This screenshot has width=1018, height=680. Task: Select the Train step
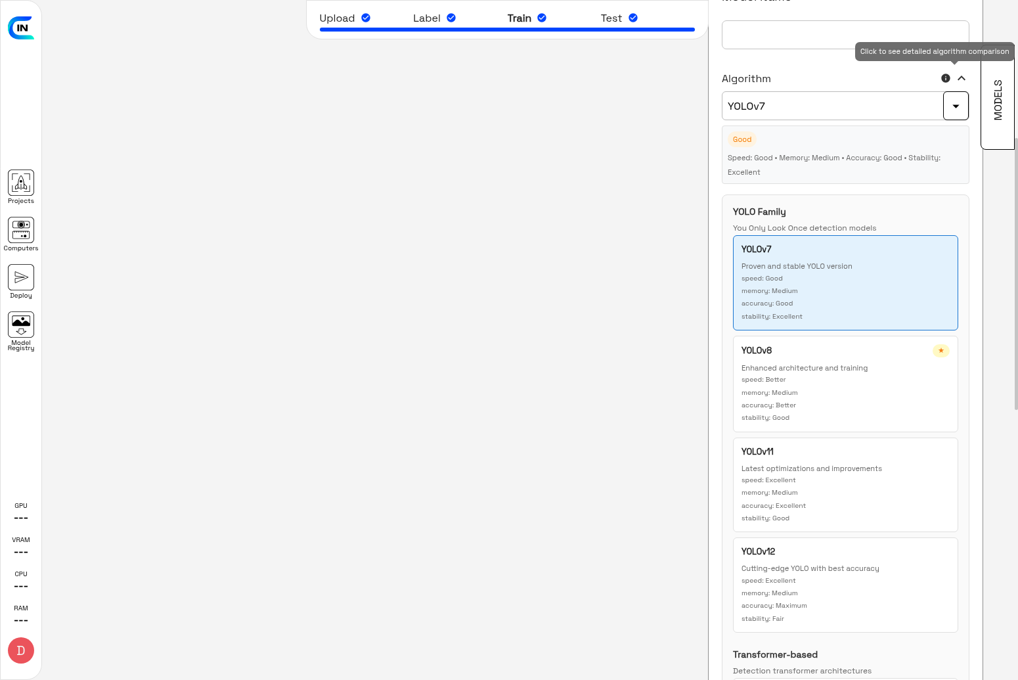(518, 18)
